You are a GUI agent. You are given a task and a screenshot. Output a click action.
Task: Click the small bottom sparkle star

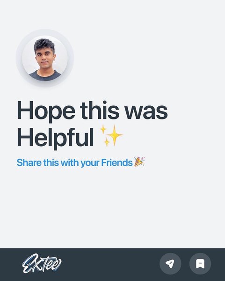(107, 142)
